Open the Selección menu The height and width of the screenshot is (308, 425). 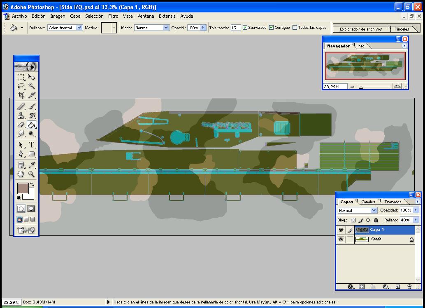[x=94, y=16]
